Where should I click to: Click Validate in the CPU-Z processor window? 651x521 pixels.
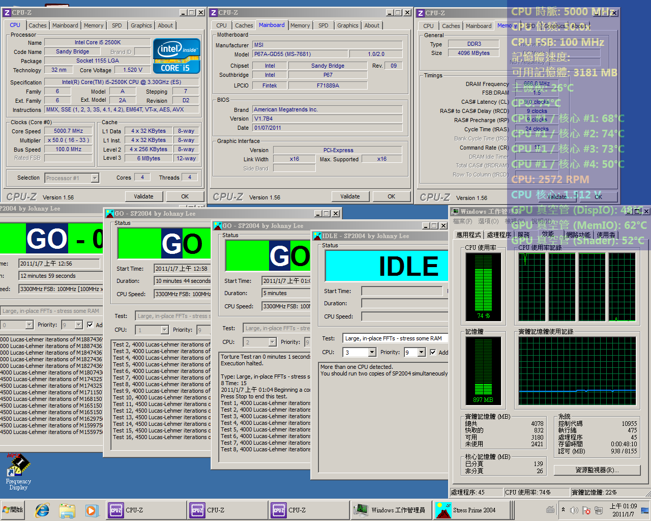tap(143, 196)
